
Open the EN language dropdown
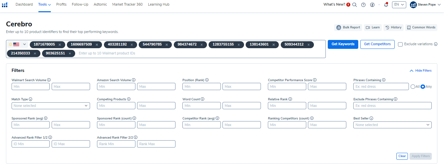(x=399, y=5)
